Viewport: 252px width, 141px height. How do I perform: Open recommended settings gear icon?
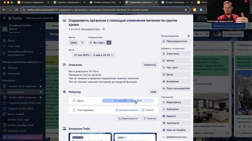click(x=189, y=36)
